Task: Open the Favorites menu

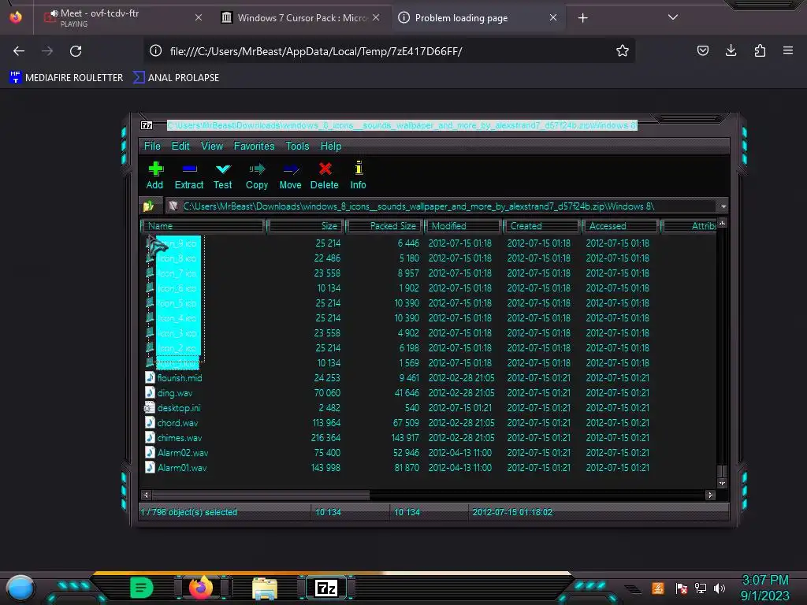Action: click(255, 146)
